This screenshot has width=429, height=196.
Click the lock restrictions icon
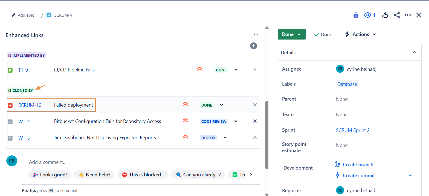[x=356, y=15]
